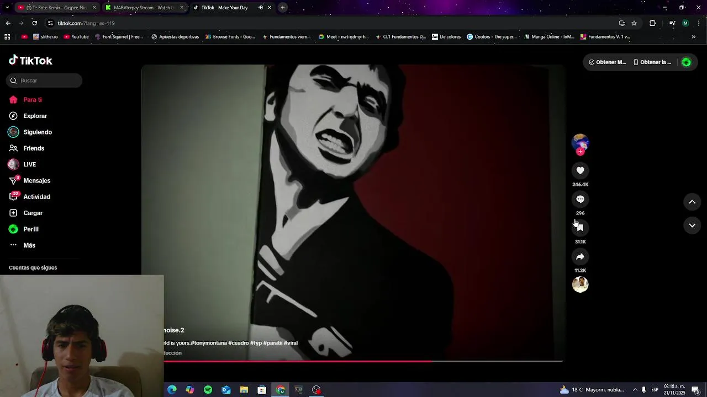Open a new browser tab
The width and height of the screenshot is (707, 397).
tap(282, 8)
